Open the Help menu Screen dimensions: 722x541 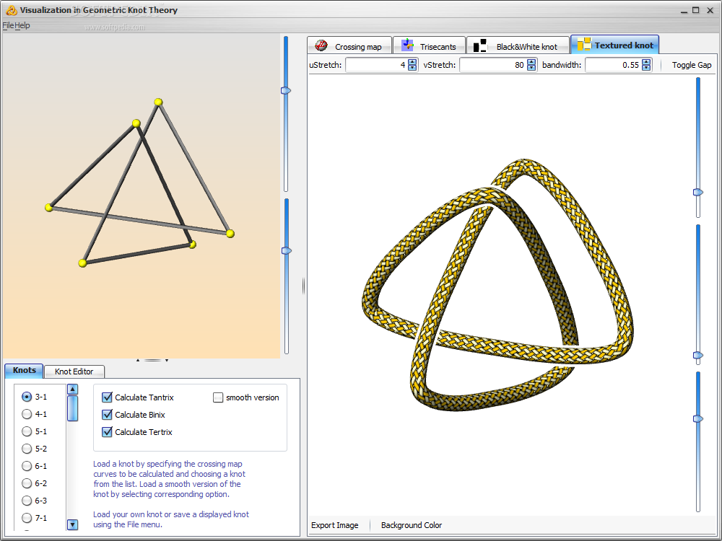coord(22,25)
